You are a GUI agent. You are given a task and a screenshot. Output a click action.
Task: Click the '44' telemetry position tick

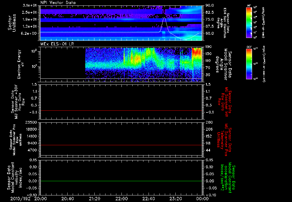(208, 150)
